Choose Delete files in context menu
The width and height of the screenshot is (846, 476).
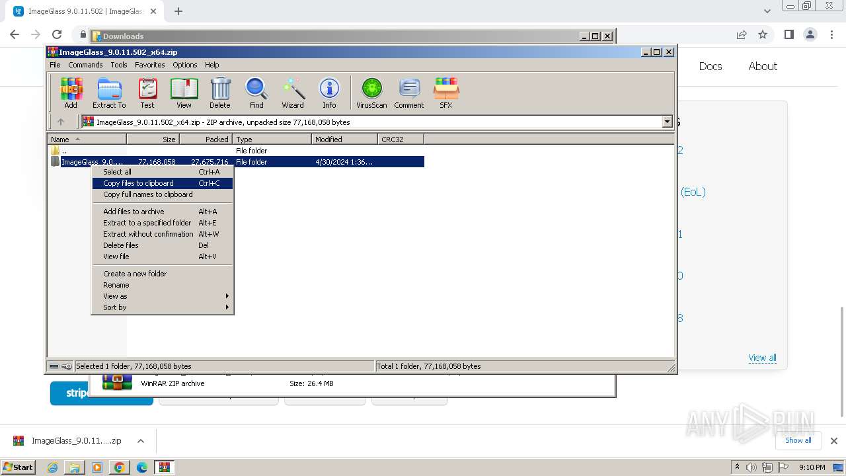pyautogui.click(x=163, y=245)
